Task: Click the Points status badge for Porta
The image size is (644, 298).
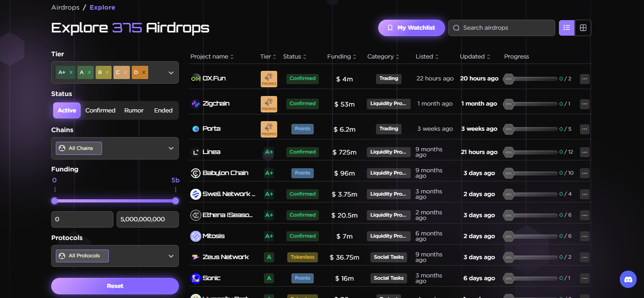Action: tap(302, 129)
